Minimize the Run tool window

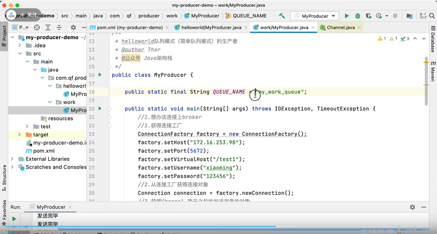pos(424,207)
